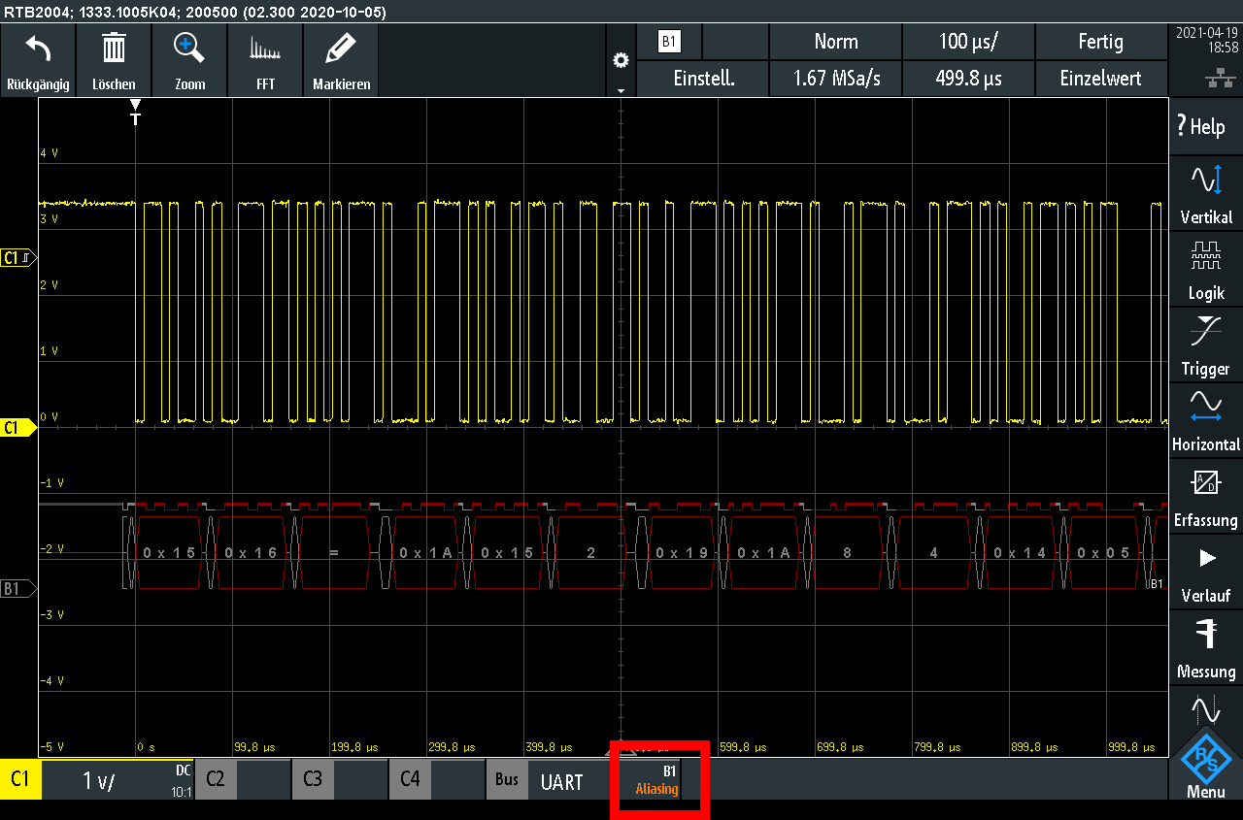This screenshot has width=1243, height=820.
Task: Click the decoded 0x05 frame
Action: click(1103, 552)
